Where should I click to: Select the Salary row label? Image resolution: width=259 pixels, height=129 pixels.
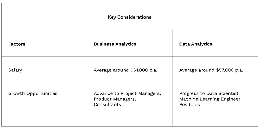[x=15, y=70]
